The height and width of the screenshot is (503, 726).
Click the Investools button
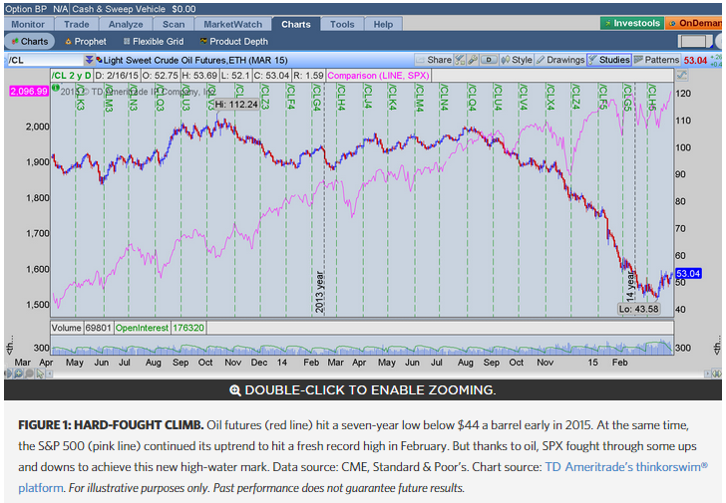[632, 23]
